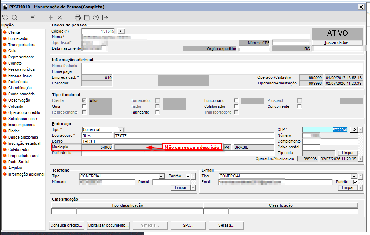
Task: Click the Complemento input field
Action: click(330, 141)
